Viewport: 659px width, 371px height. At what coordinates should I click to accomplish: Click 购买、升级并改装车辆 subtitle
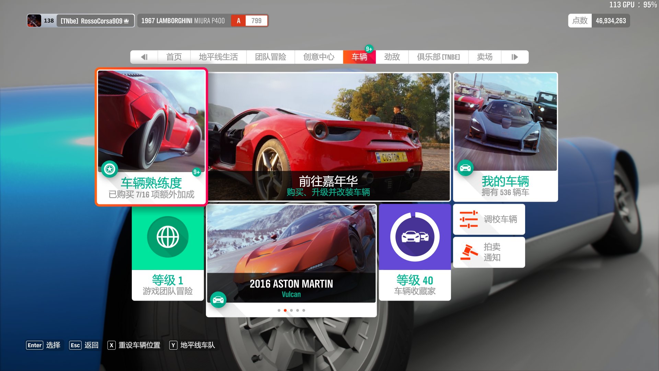click(x=328, y=192)
